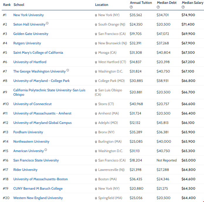Open CUNY Bernard M Baruch College link
204x202 pixels.
point(38,188)
